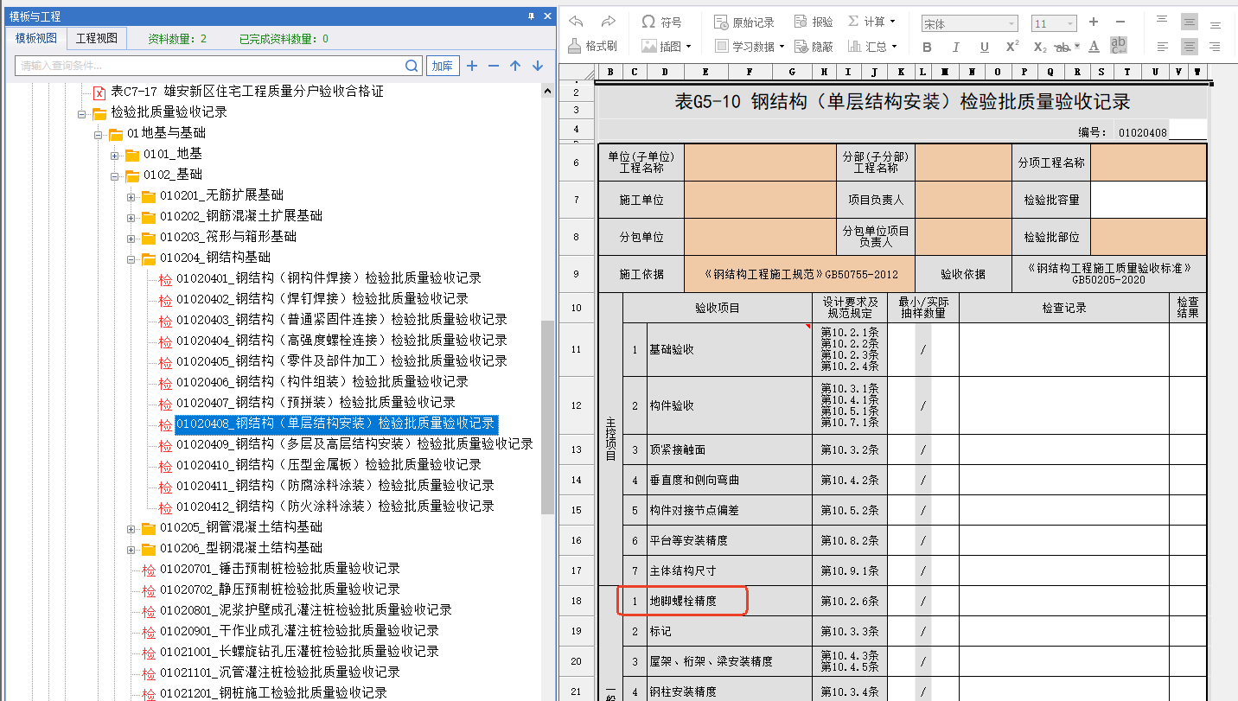The width and height of the screenshot is (1238, 701).
Task: Switch to the 模板视图 tab
Action: pos(36,38)
